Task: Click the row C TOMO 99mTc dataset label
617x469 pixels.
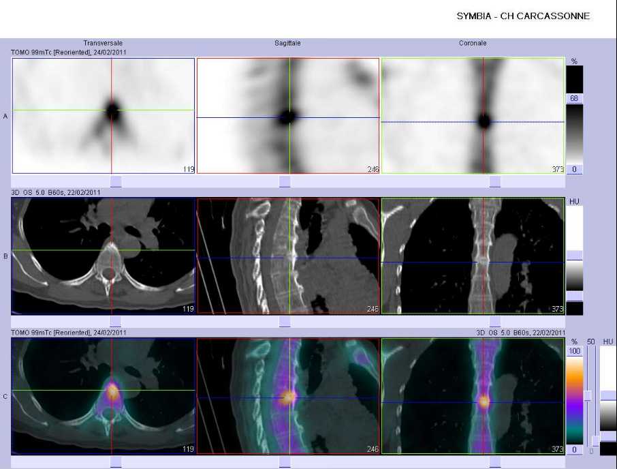Action: (x=69, y=333)
